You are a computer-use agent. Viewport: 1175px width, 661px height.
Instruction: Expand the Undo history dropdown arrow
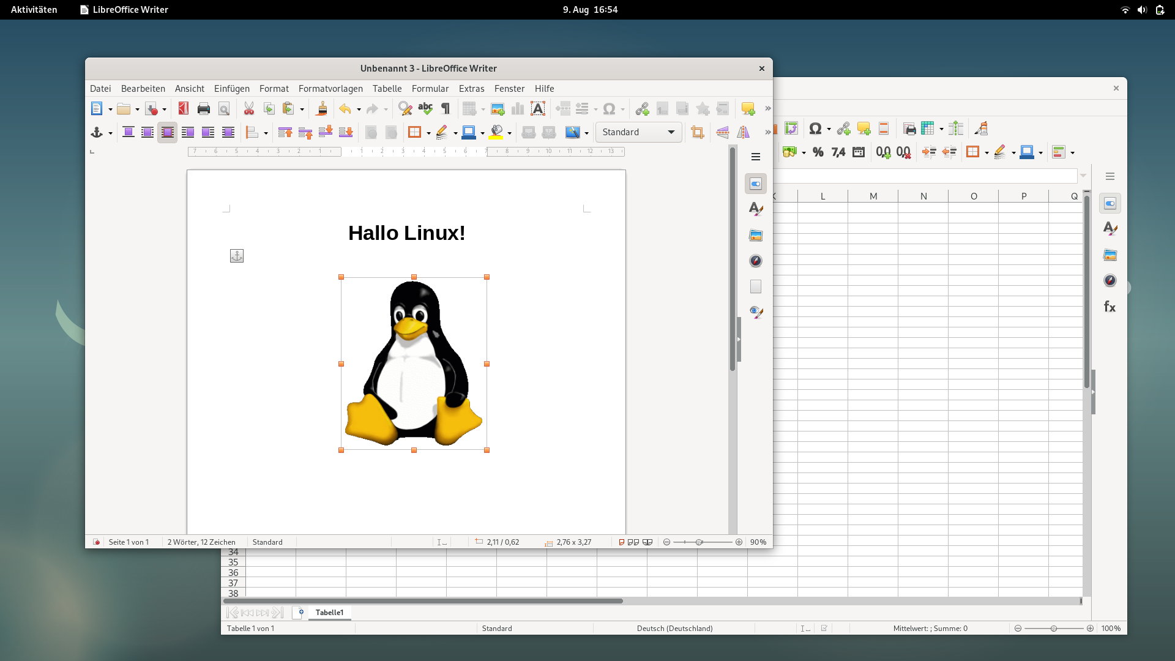tap(359, 110)
